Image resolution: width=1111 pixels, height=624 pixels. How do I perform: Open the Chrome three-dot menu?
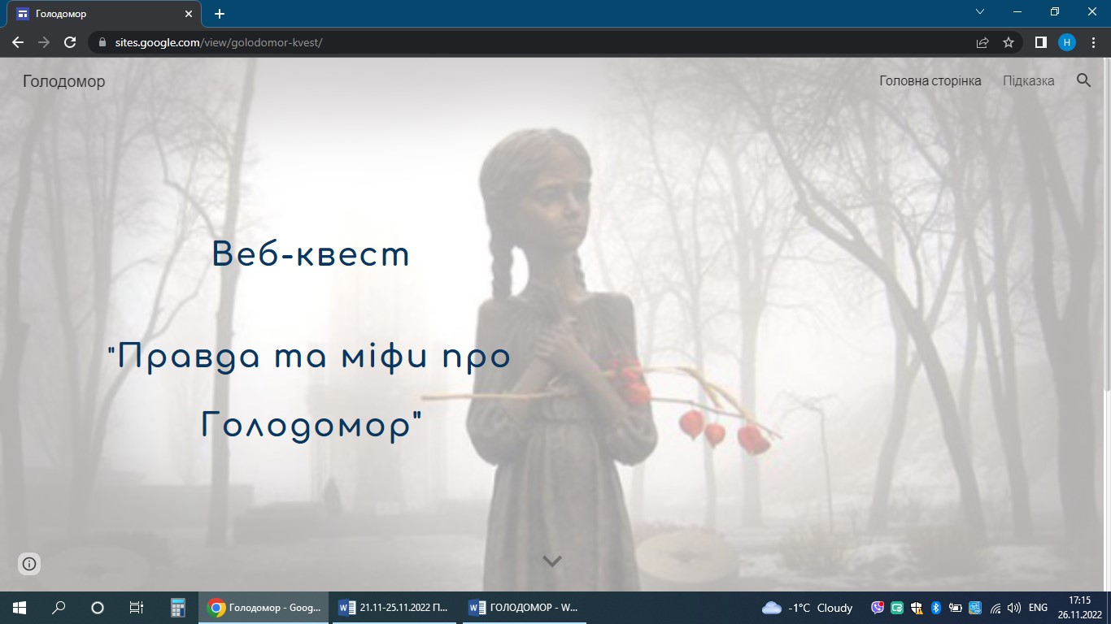coord(1093,42)
